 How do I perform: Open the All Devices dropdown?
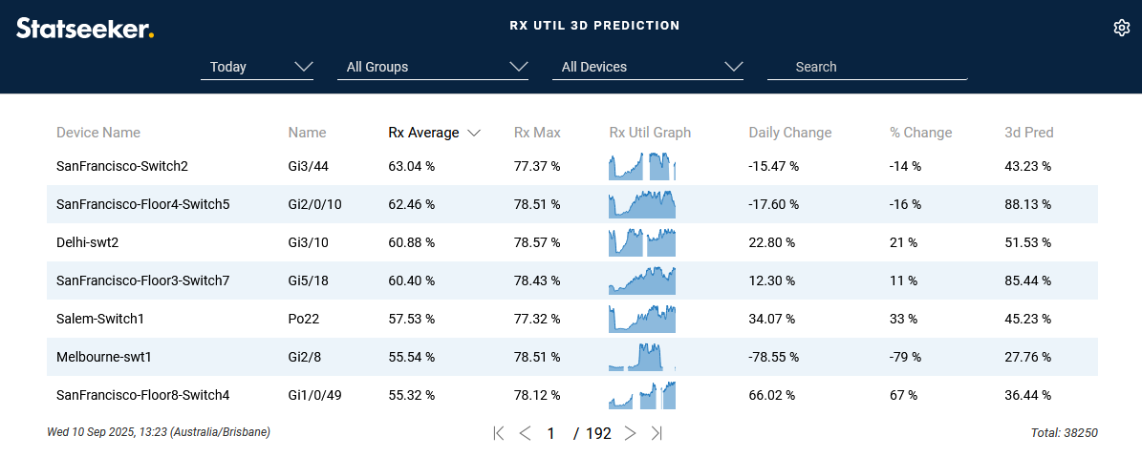click(648, 67)
